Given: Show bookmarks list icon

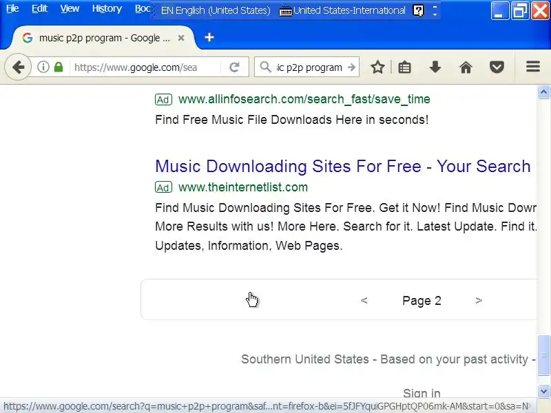Looking at the screenshot, I should coord(404,67).
